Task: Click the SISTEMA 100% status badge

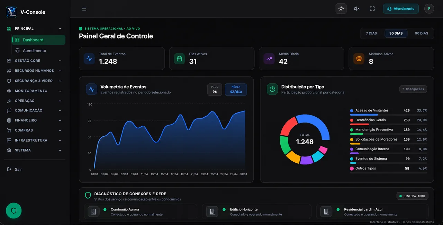Action: coord(413,196)
